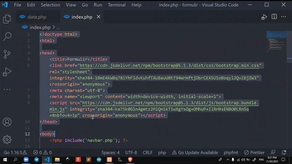Viewport: 292px width, 164px height.
Task: Click Visual Studio Code taskbar icon
Action: point(47,159)
